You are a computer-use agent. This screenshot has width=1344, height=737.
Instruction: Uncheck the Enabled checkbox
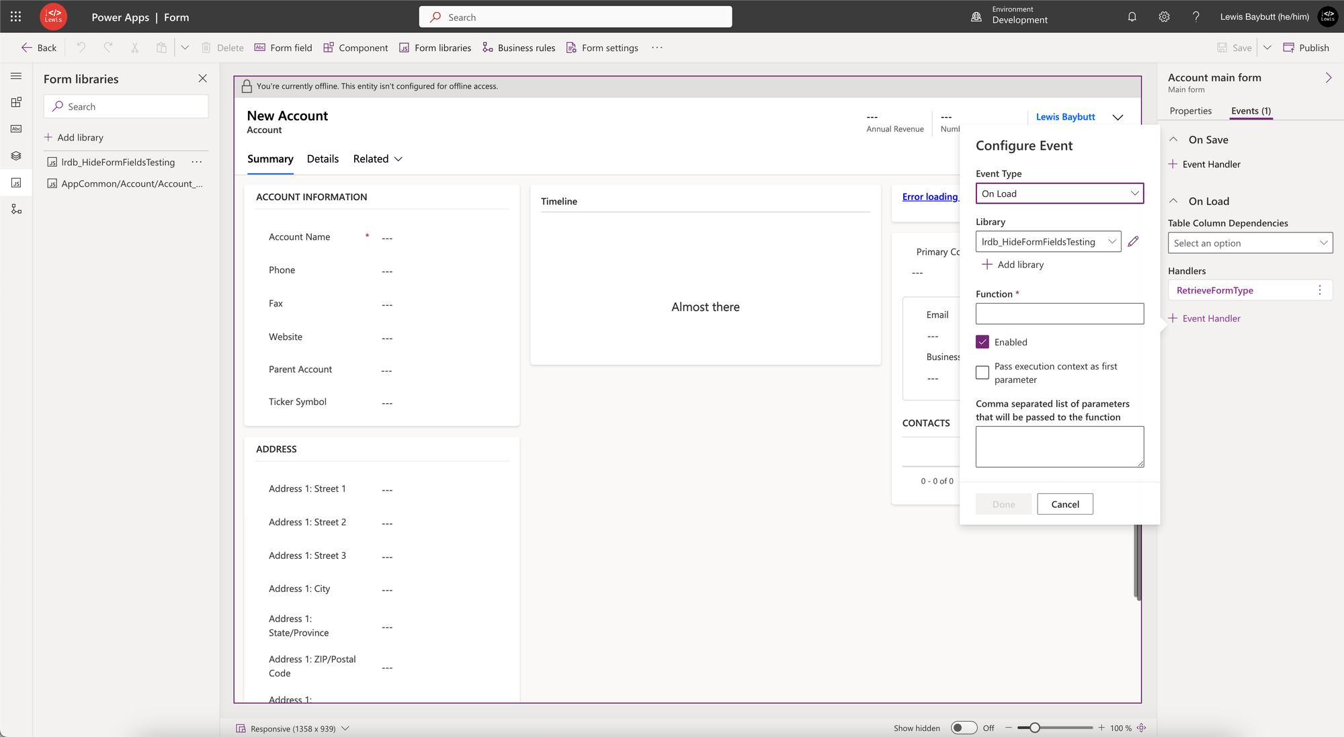tap(982, 342)
